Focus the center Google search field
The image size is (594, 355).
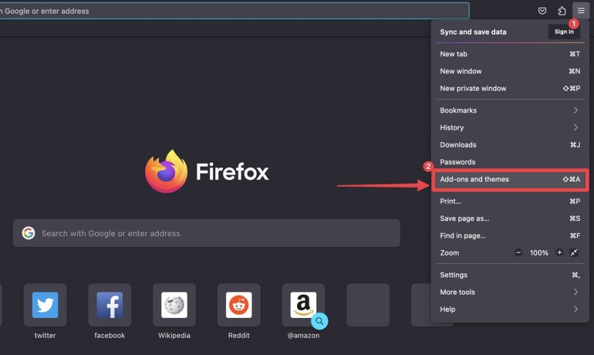(207, 233)
